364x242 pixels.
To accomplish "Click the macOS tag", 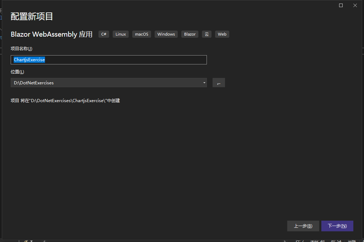I will 141,34.
